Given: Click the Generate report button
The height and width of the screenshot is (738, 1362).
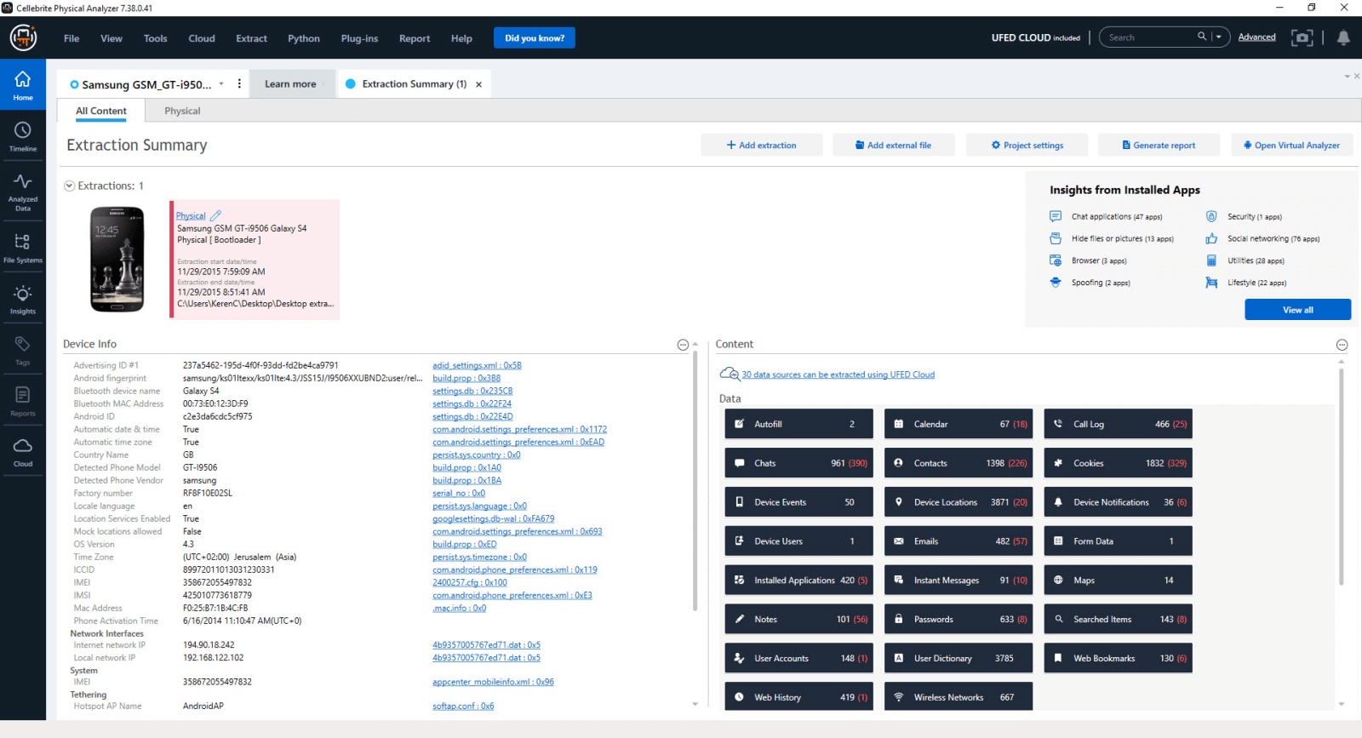Looking at the screenshot, I should point(1159,146).
